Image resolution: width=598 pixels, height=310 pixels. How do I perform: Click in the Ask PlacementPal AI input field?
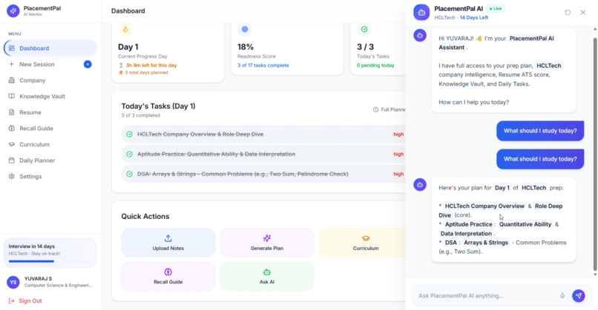[x=486, y=295]
